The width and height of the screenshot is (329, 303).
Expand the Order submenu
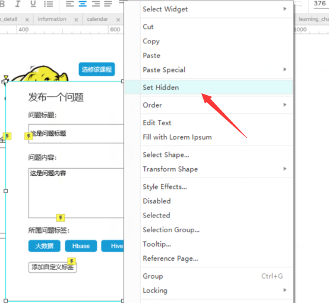click(x=284, y=105)
